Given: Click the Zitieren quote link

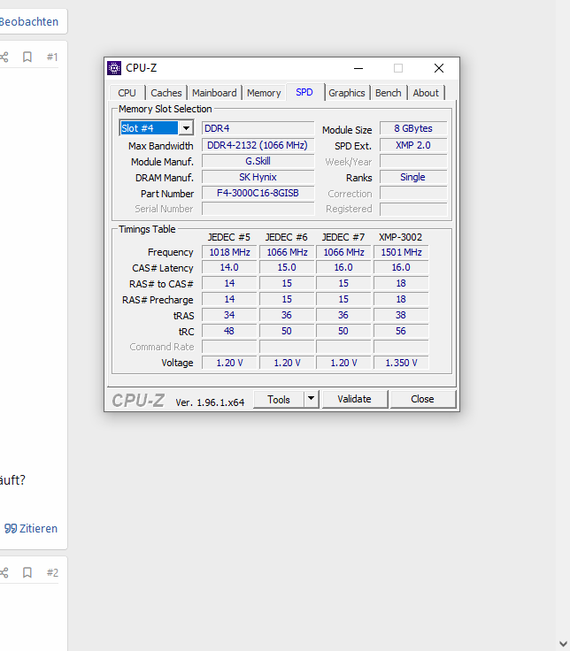Looking at the screenshot, I should pyautogui.click(x=31, y=529).
